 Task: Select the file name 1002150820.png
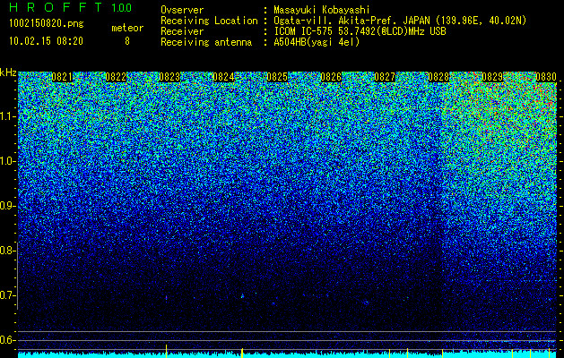point(47,23)
